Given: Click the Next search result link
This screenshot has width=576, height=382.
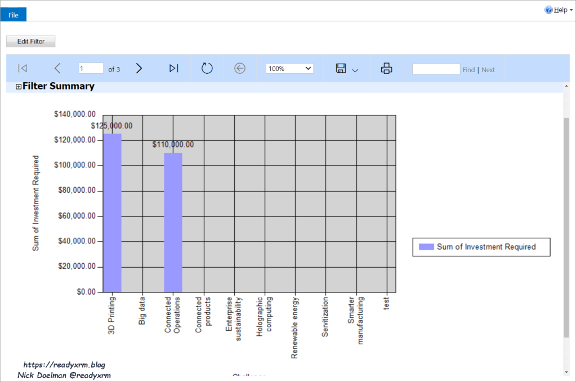Looking at the screenshot, I should click(x=488, y=70).
